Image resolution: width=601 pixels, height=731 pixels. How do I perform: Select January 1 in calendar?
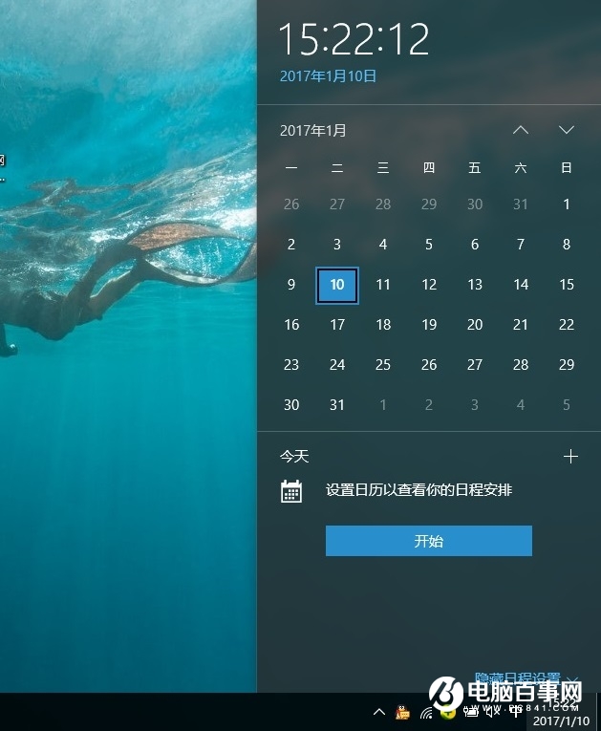[x=567, y=204]
